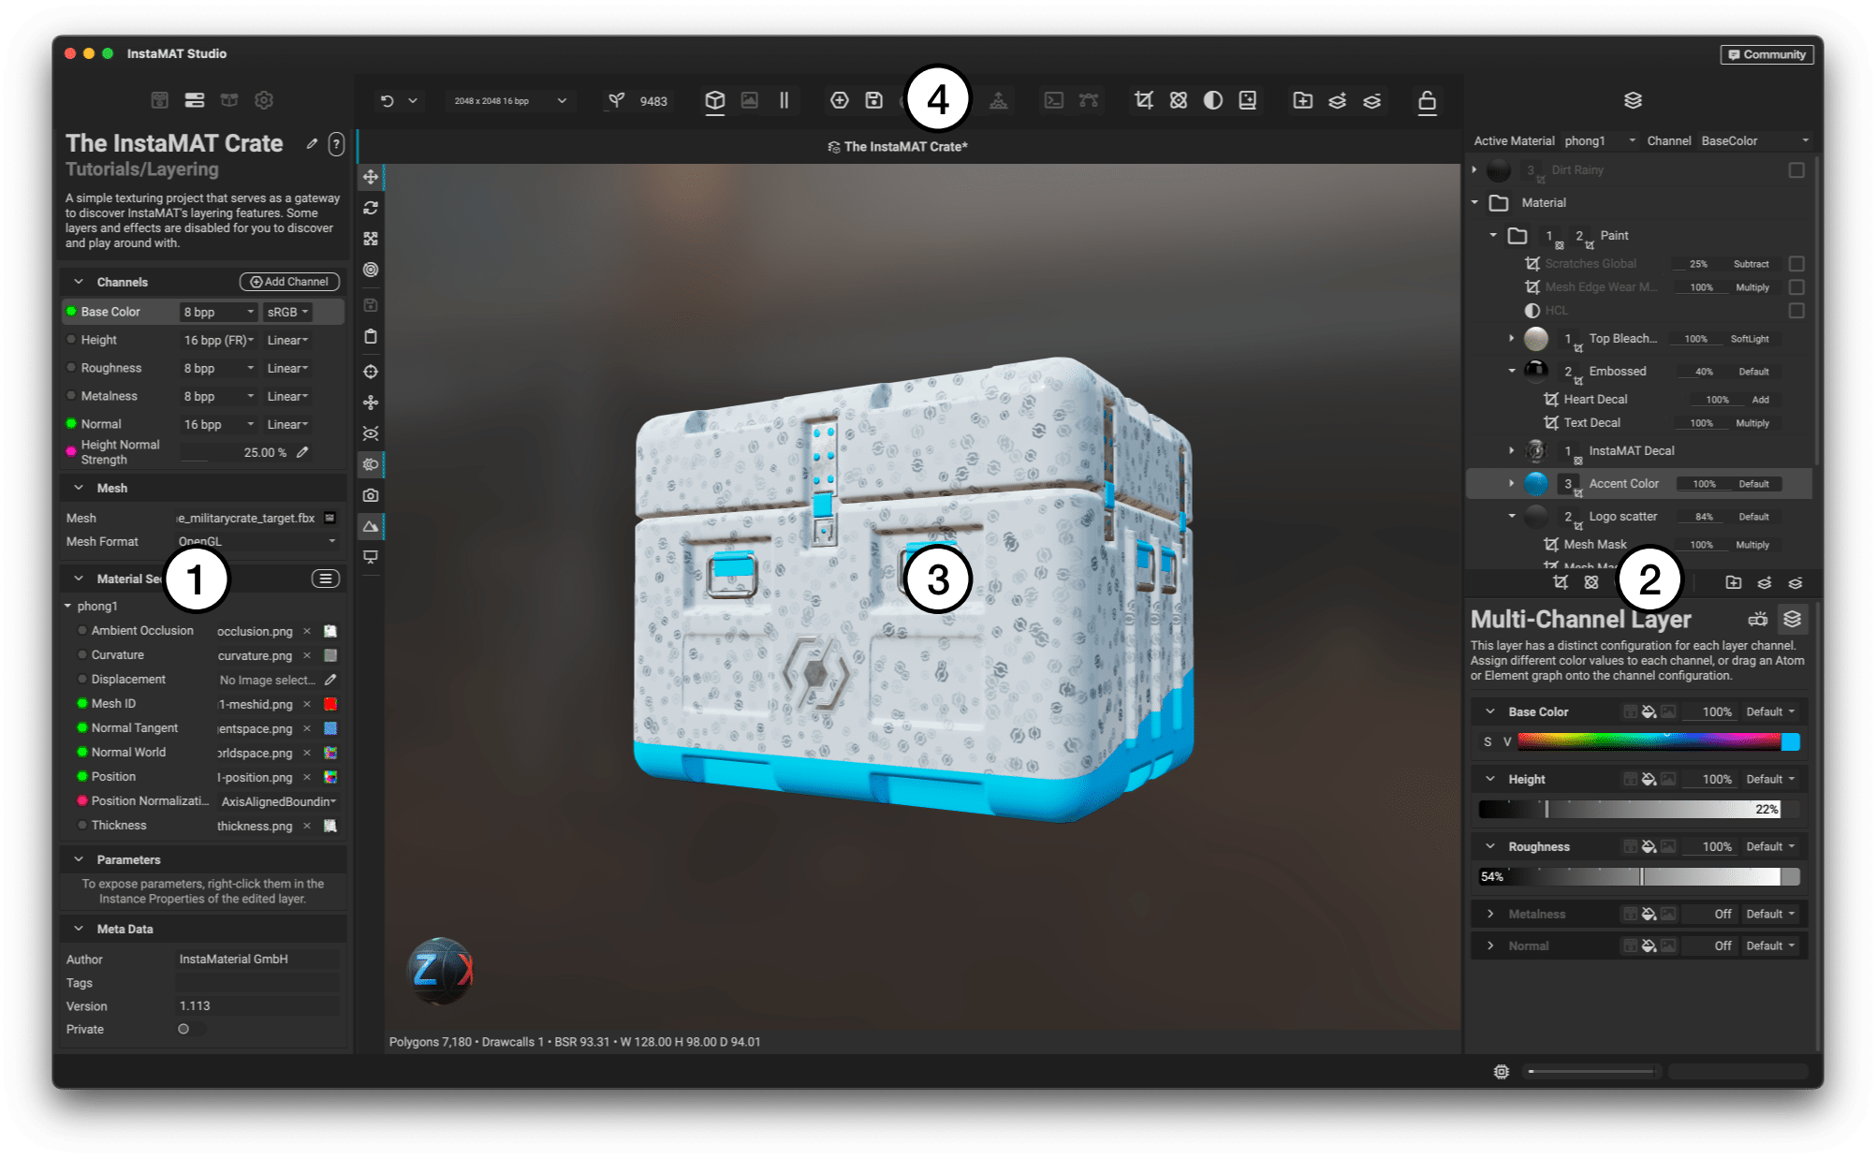Click the circled plus icon in the top toolbar
Viewport: 1876px width, 1158px height.
point(840,100)
